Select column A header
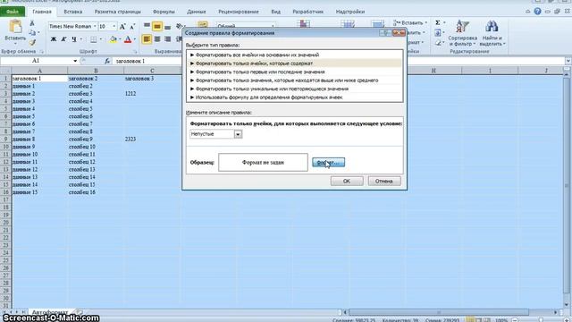The image size is (572, 322). [x=39, y=71]
